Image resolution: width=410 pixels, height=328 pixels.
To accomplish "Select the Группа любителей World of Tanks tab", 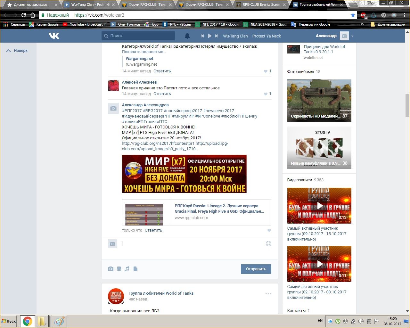I will click(x=317, y=5).
